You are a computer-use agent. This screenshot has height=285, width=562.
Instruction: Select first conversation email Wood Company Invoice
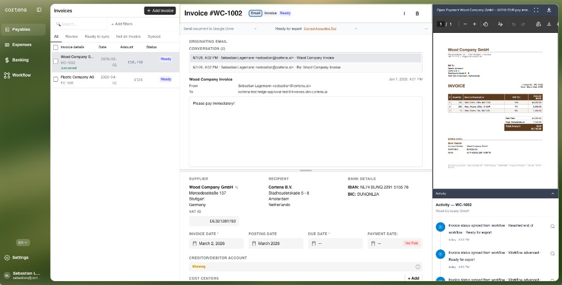306,58
